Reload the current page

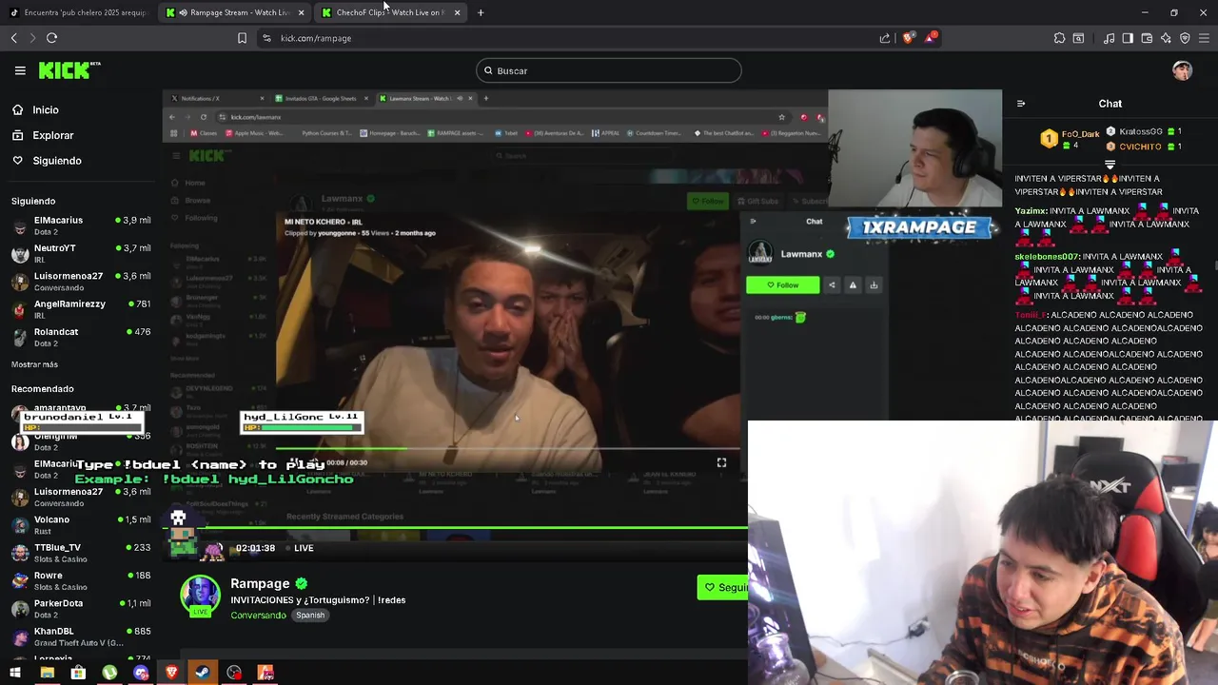point(51,38)
